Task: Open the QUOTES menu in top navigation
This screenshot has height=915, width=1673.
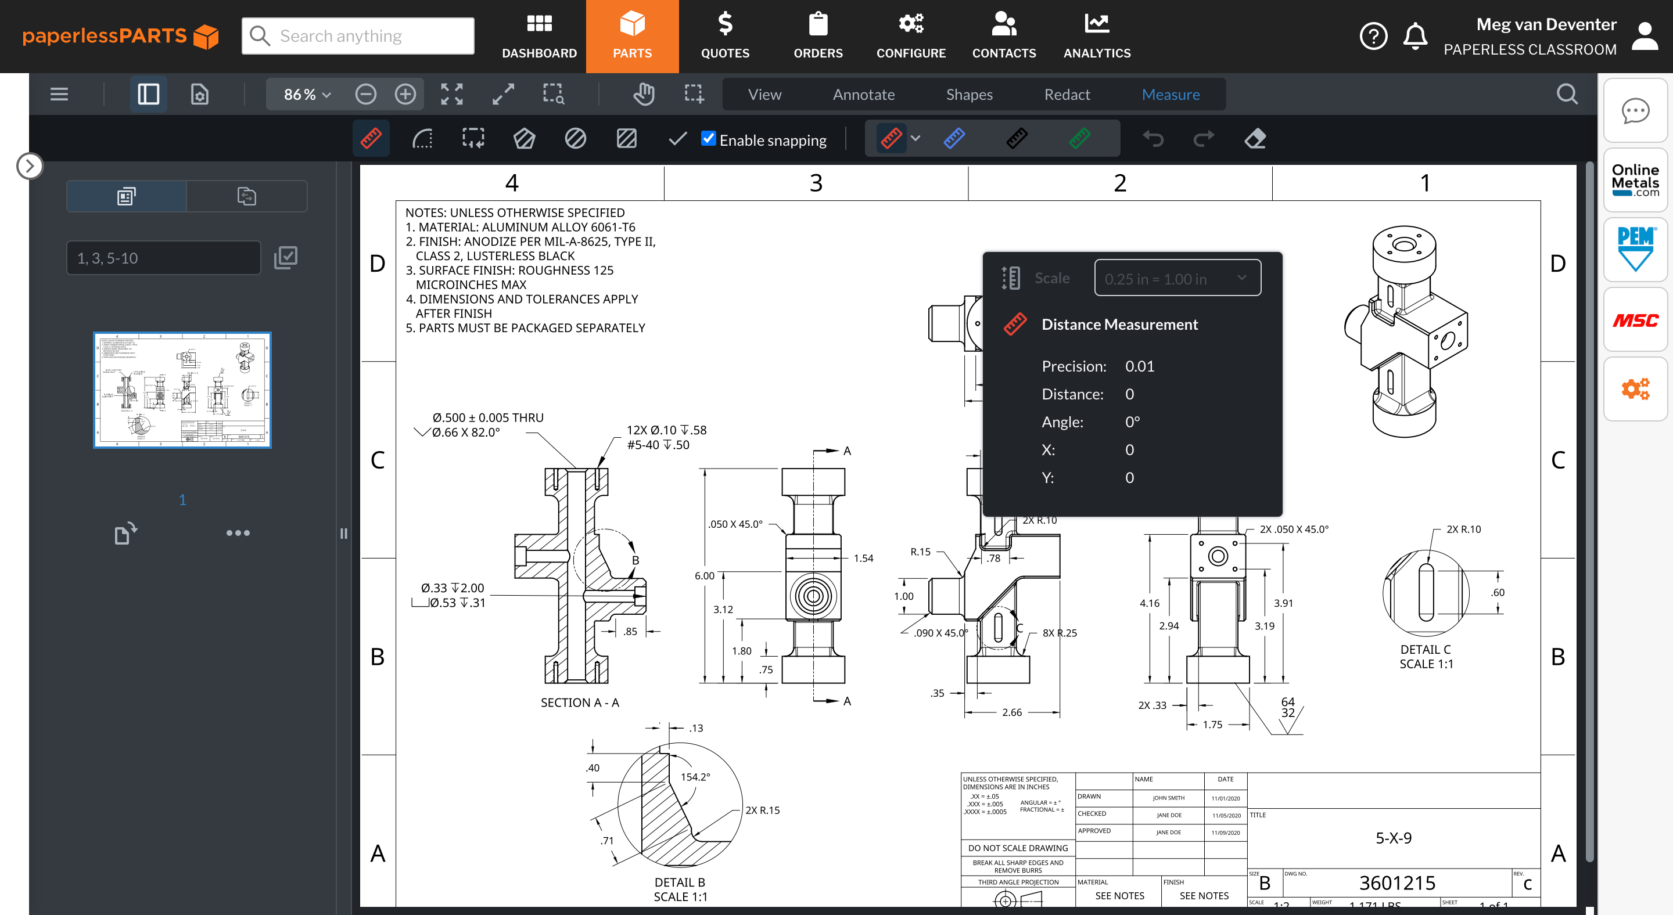Action: tap(725, 37)
